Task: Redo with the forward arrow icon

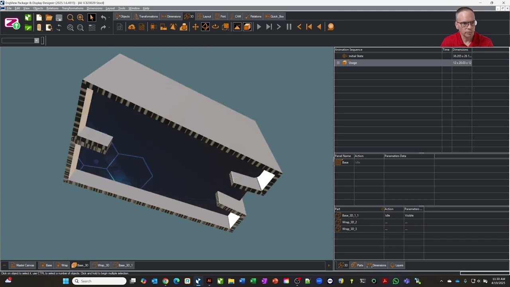Action: (x=104, y=28)
